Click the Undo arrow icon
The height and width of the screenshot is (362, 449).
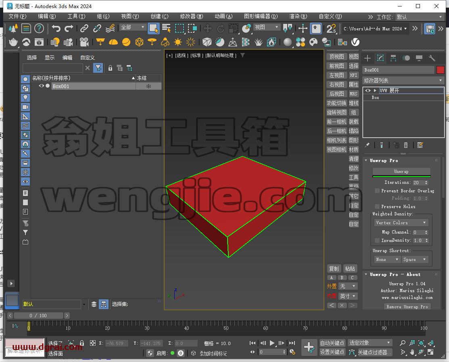tap(56, 28)
